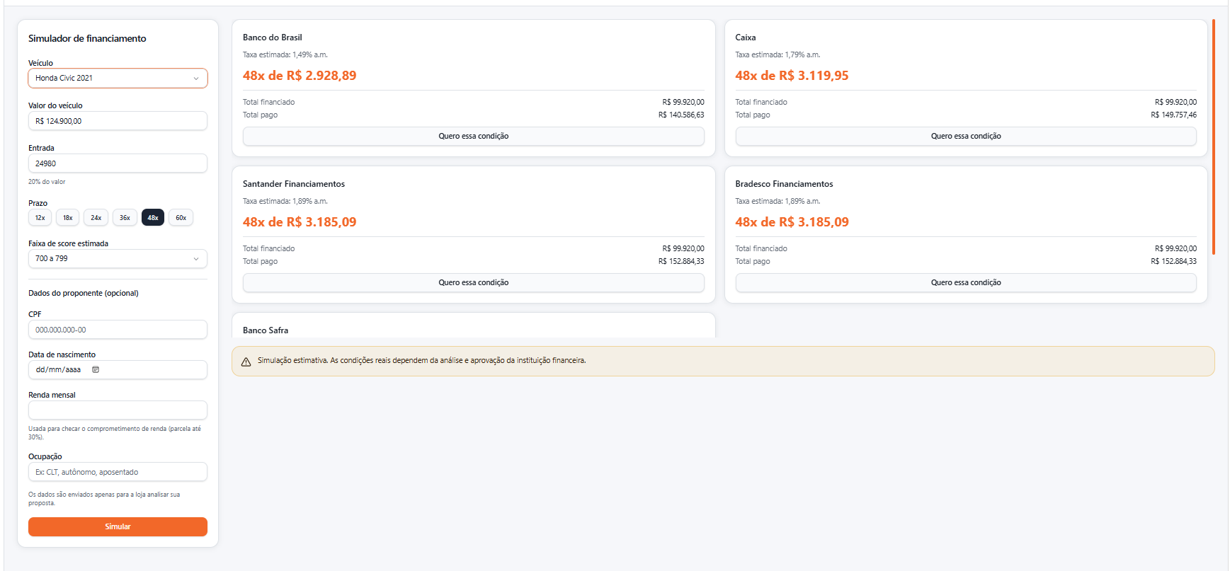Open the Veículo dropdown showing Honda Civic 2021
Image resolution: width=1230 pixels, height=571 pixels.
118,78
